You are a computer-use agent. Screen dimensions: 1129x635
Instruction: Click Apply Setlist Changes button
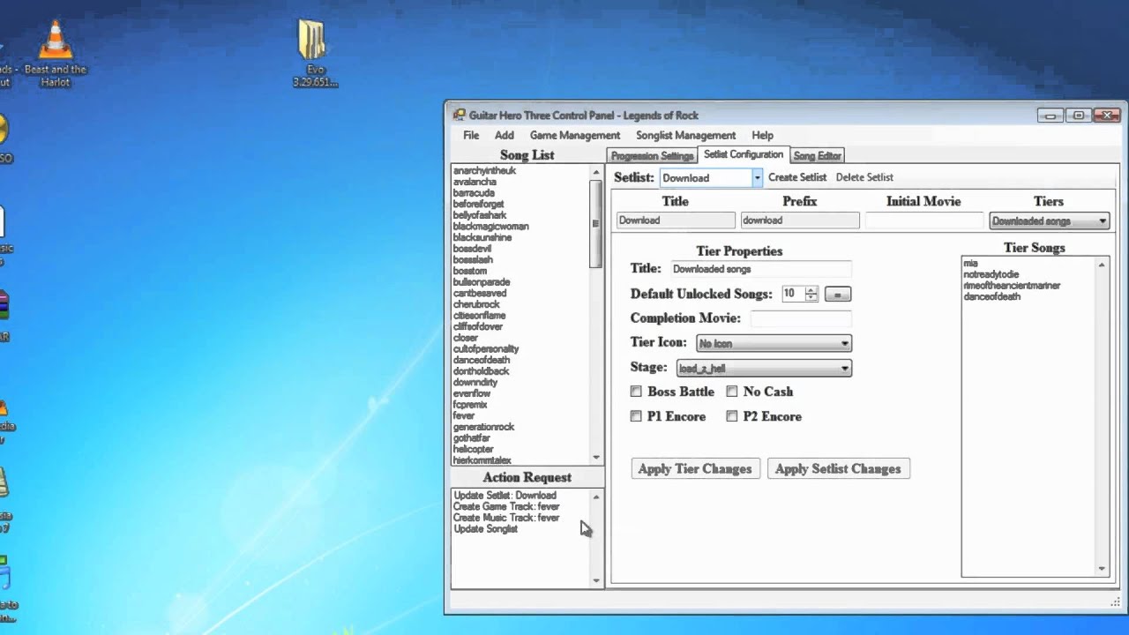click(838, 468)
